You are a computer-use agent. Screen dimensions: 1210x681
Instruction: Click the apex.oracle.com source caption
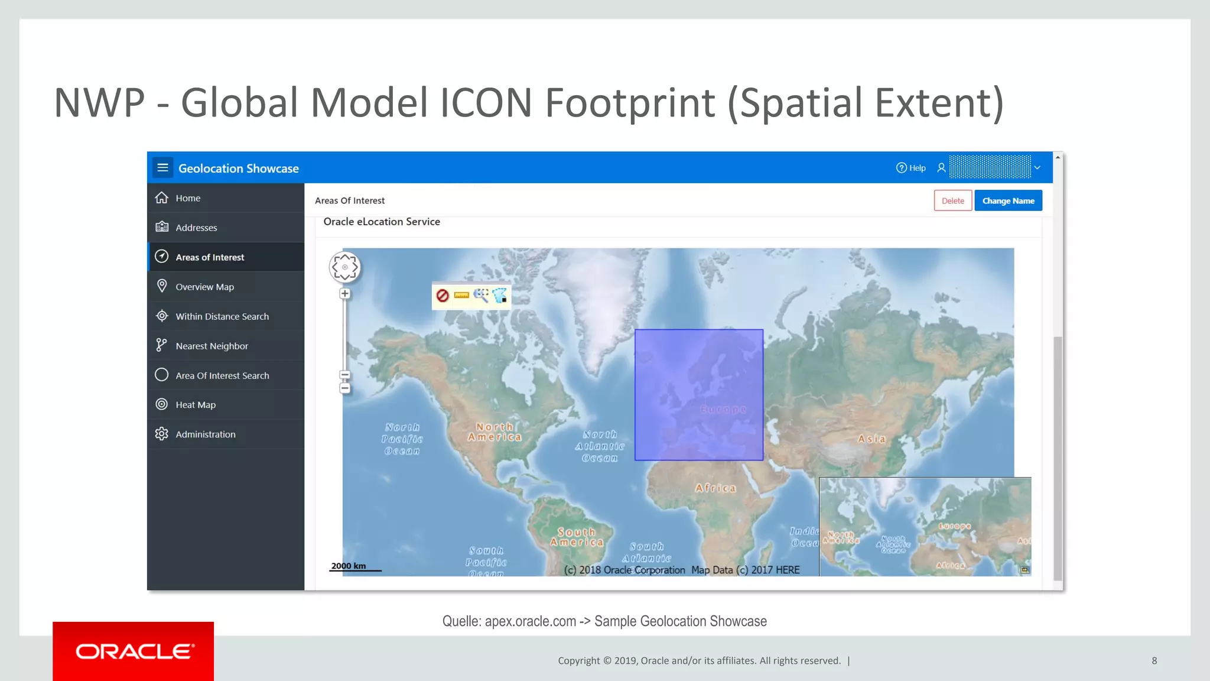(x=604, y=621)
